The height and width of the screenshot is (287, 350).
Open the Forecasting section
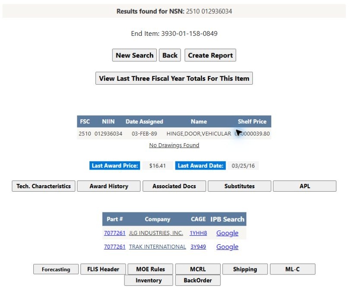point(56,269)
